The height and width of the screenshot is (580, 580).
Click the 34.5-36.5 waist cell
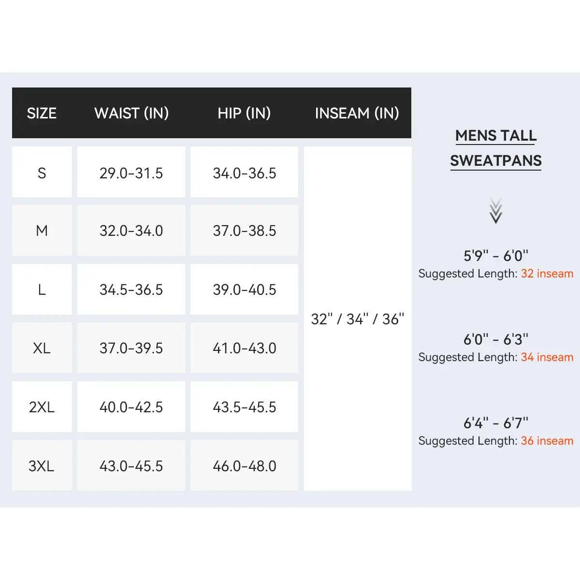click(131, 290)
